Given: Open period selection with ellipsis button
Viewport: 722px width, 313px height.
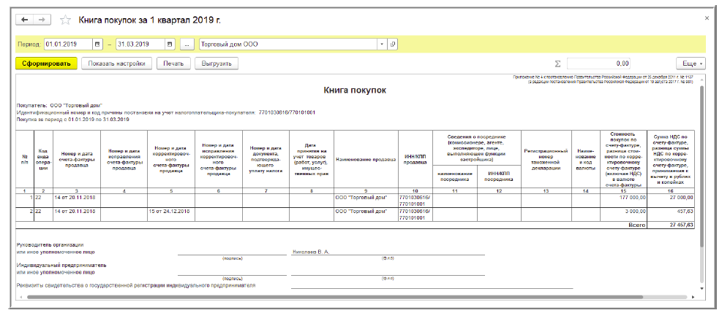Looking at the screenshot, I should [187, 45].
